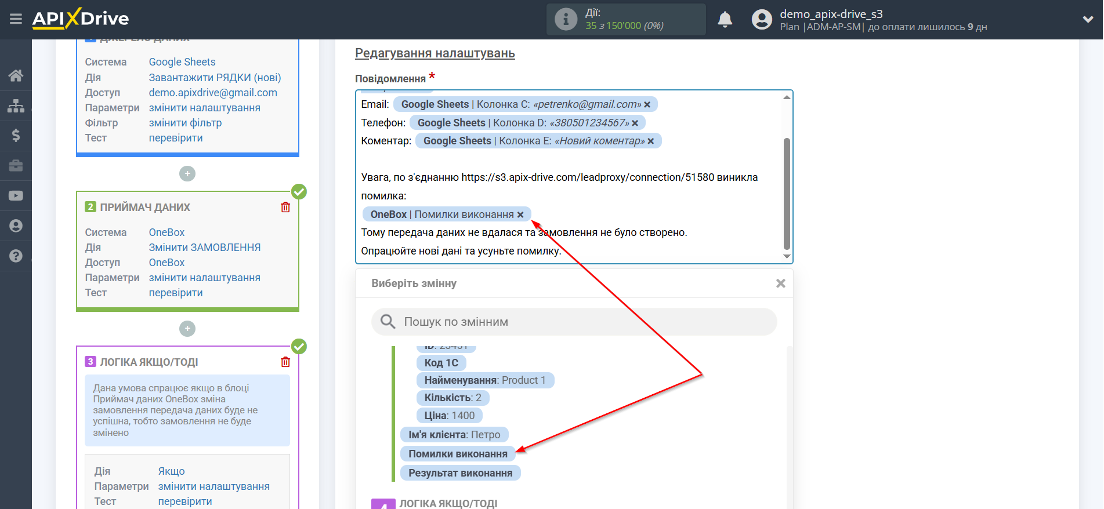Open Змінити ЗАМОВЛЕННЯ action link

click(204, 248)
